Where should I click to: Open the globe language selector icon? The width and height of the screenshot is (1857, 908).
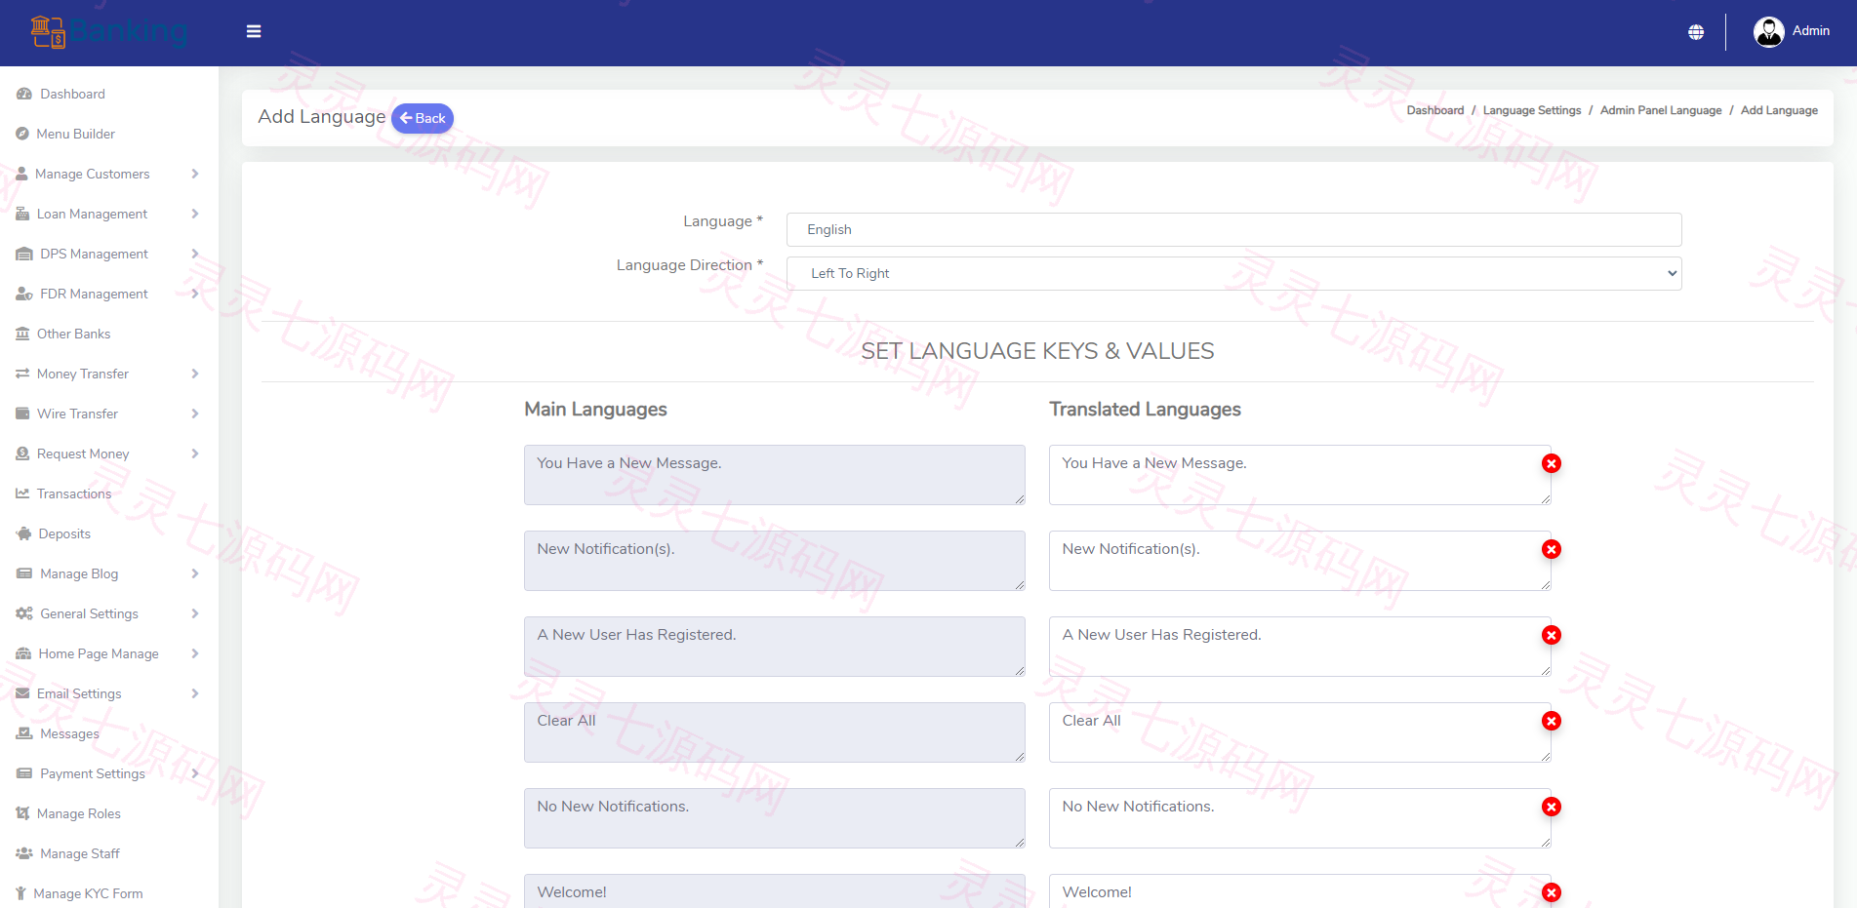(x=1696, y=32)
